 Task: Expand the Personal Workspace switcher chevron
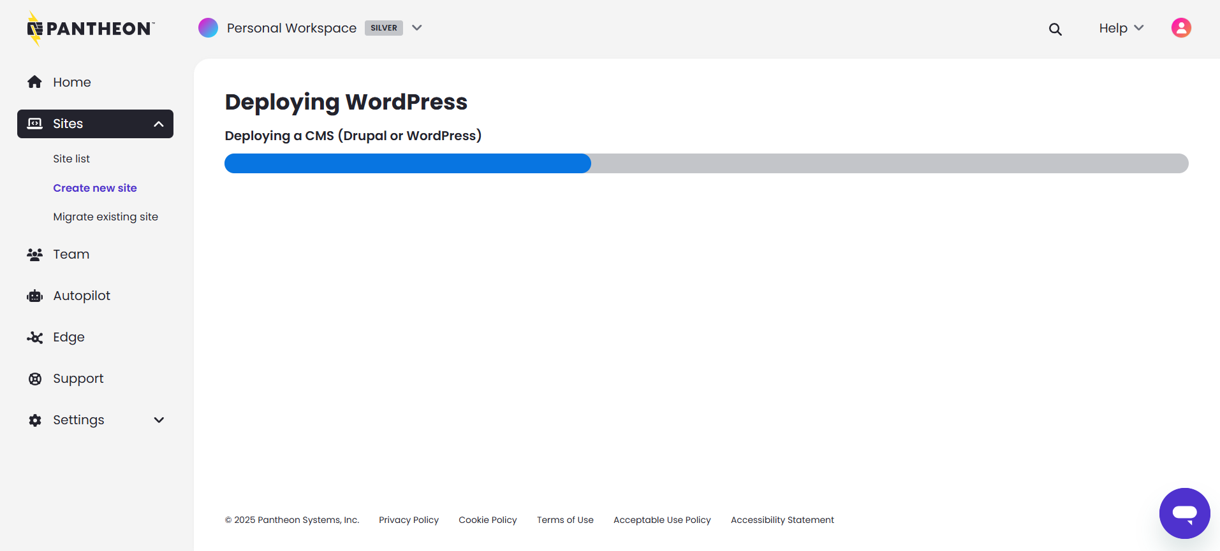click(x=417, y=28)
